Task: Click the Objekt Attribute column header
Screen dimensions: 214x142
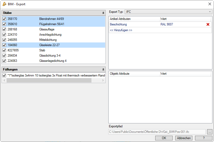Action: click(134, 74)
